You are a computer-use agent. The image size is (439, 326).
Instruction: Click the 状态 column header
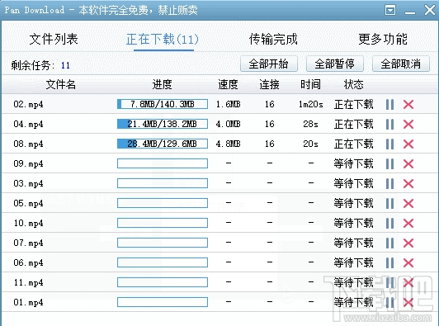click(354, 84)
